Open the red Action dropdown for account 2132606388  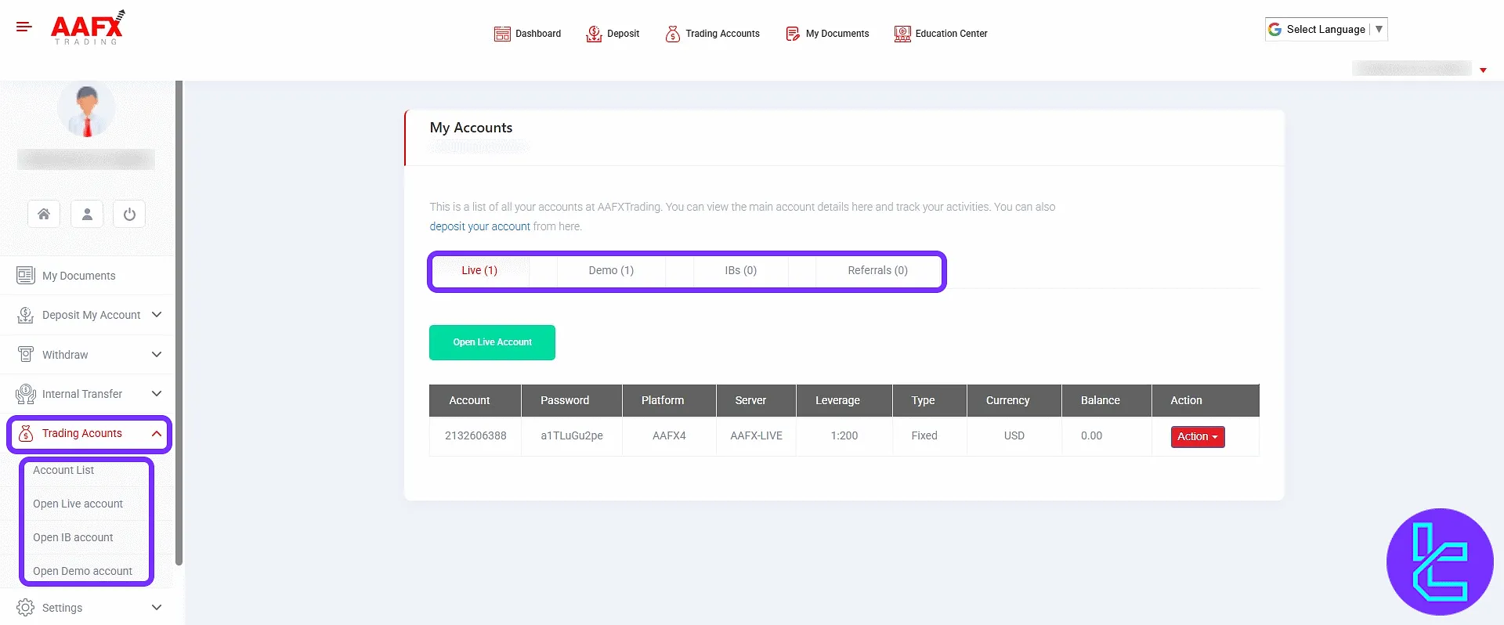click(x=1198, y=437)
